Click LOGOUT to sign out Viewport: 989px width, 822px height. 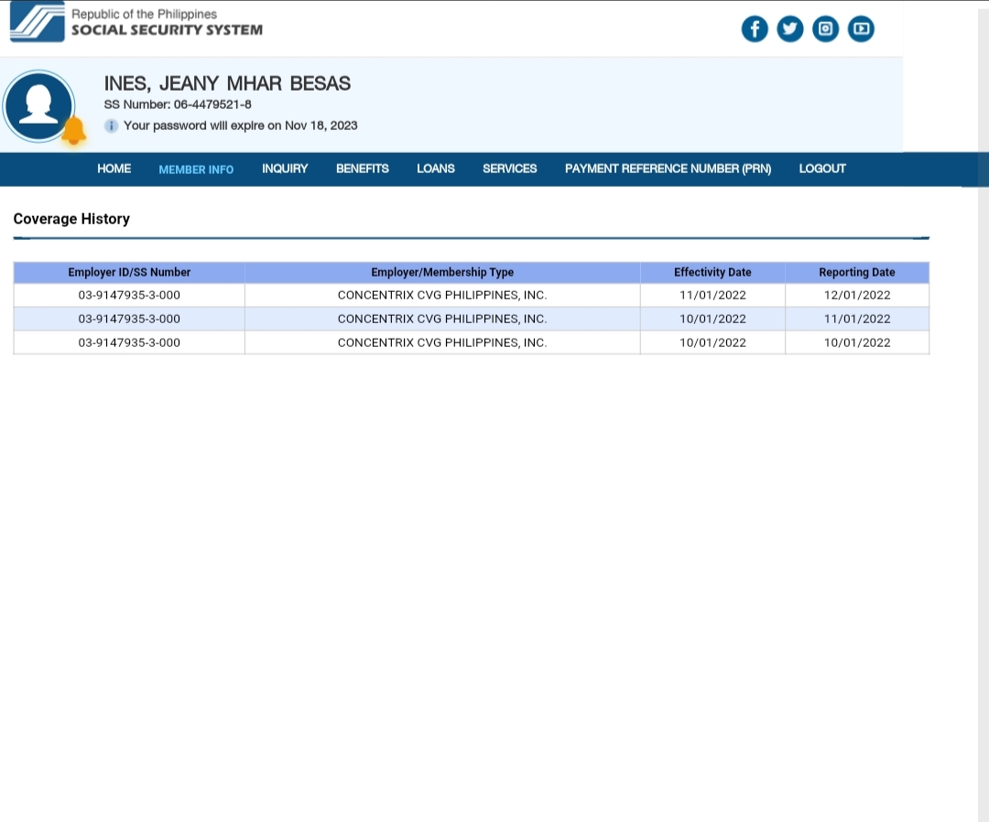pyautogui.click(x=821, y=168)
